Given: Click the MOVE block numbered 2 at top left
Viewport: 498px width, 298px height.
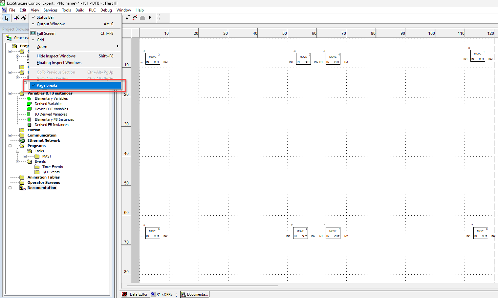Looking at the screenshot, I should pos(153,59).
